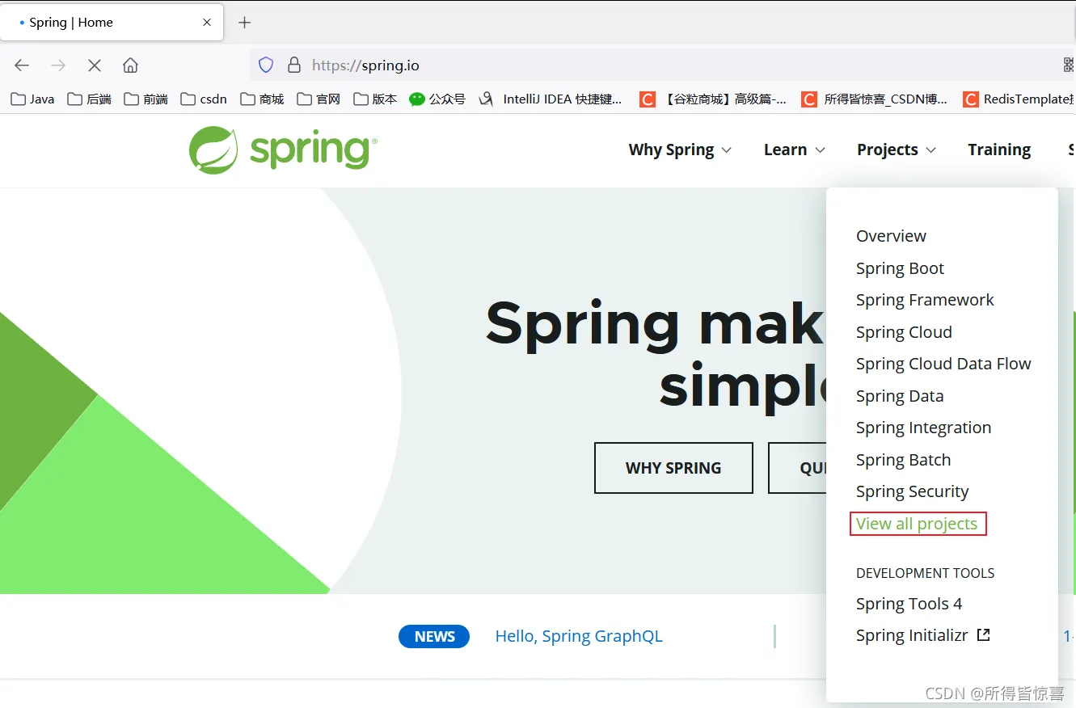
Task: Choose Spring Data in Projects menu
Action: pos(900,396)
